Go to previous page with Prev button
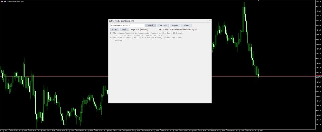 tap(115, 29)
